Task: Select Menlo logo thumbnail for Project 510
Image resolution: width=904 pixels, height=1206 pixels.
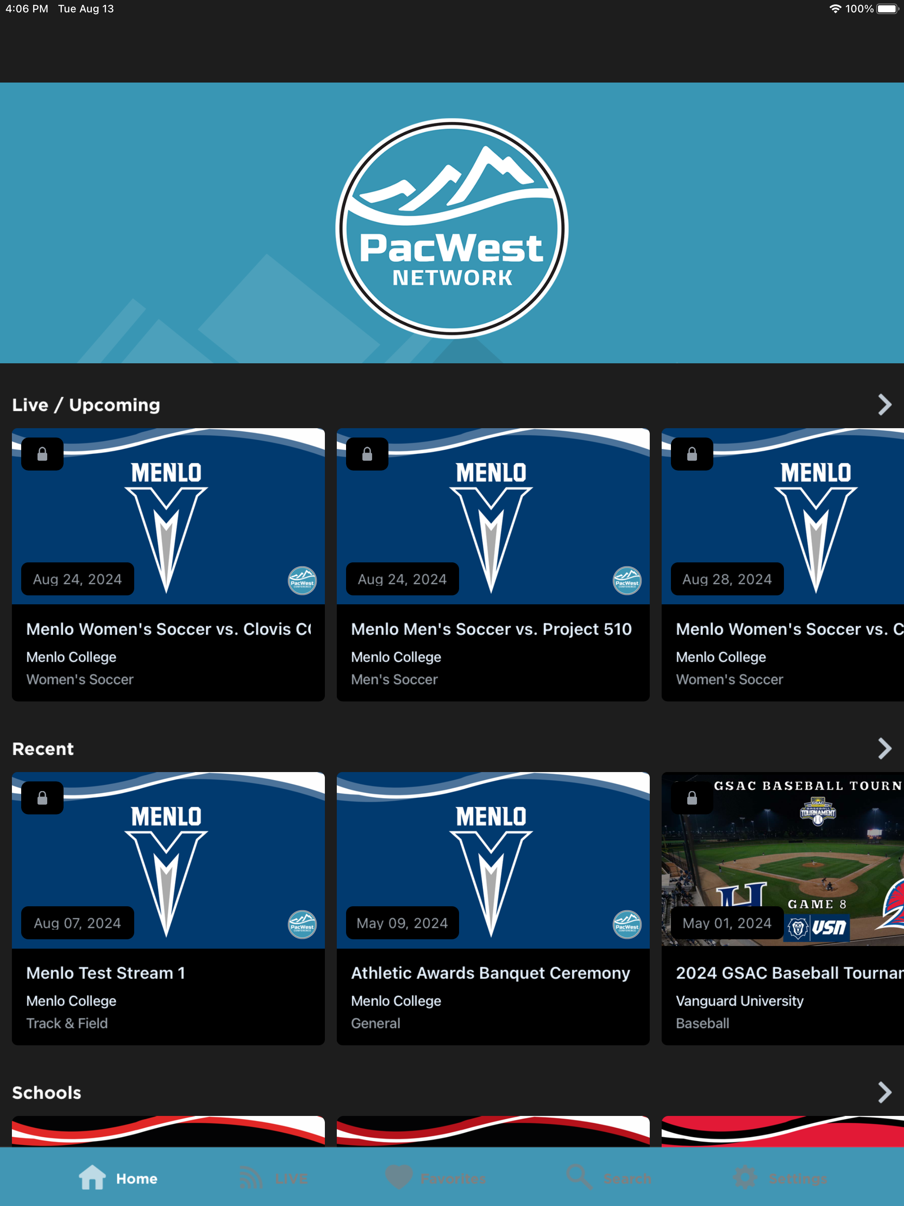Action: (493, 516)
